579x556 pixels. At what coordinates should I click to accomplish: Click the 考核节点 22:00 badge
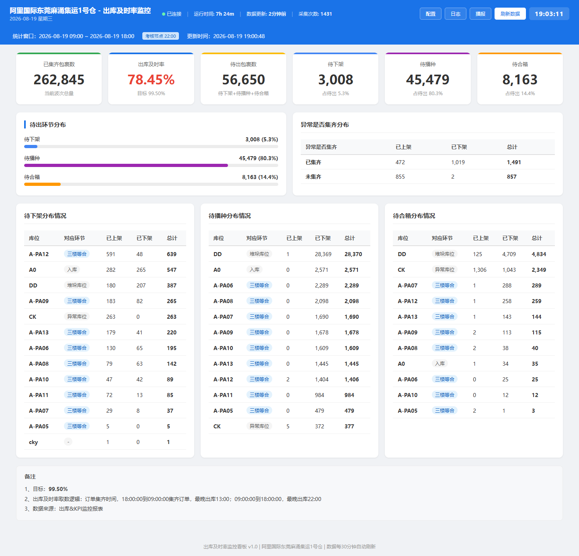tap(160, 36)
